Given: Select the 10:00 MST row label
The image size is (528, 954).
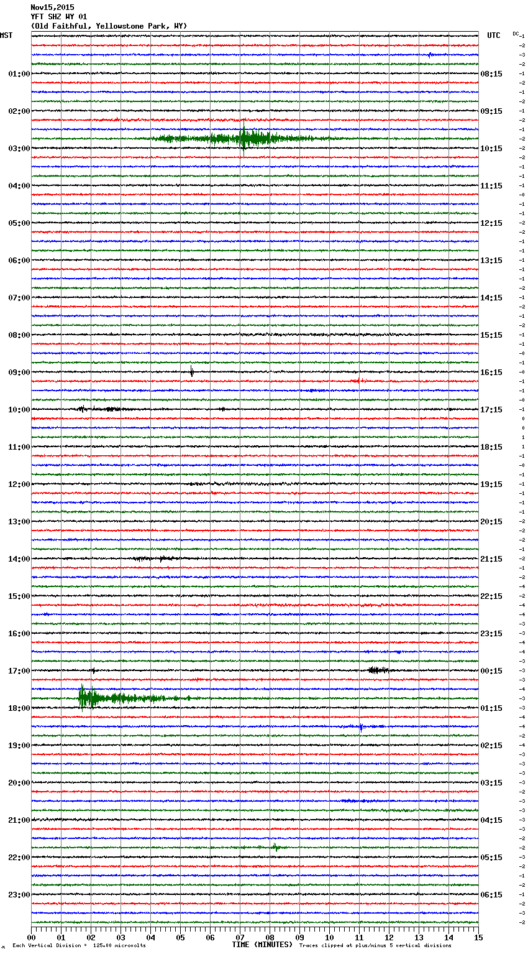Looking at the screenshot, I should [19, 410].
